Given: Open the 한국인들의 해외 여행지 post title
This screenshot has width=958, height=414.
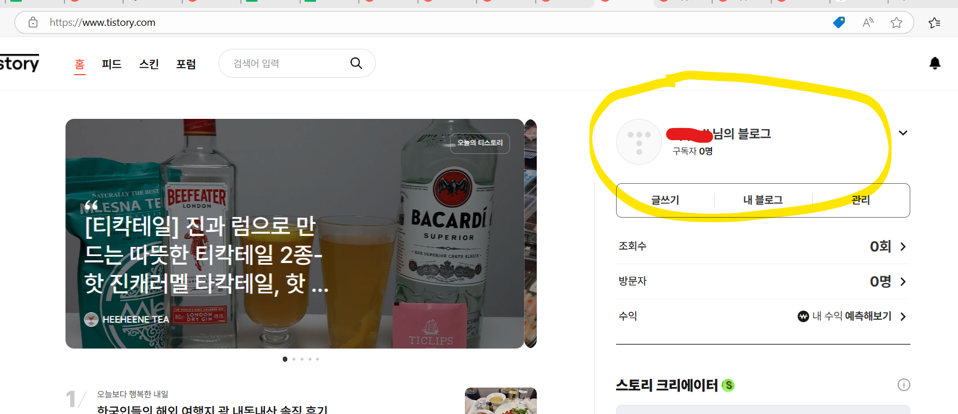Looking at the screenshot, I should pos(212,409).
